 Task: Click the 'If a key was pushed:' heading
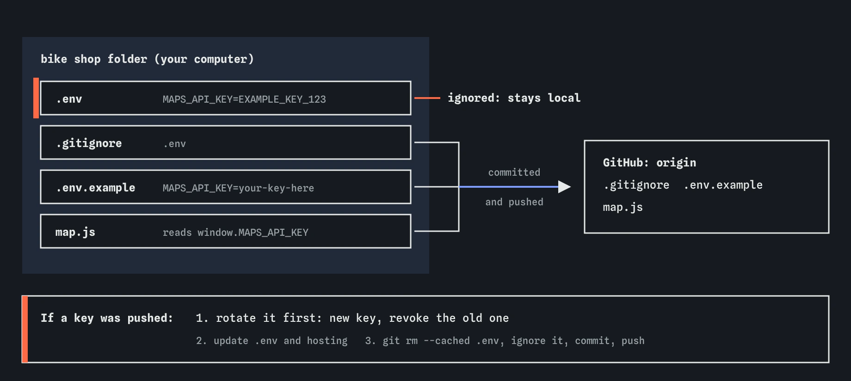coord(107,318)
